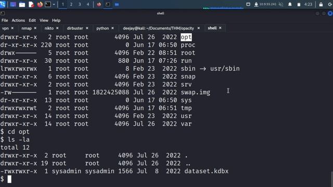Click 'usr/sbin' symlink target text

(225, 69)
